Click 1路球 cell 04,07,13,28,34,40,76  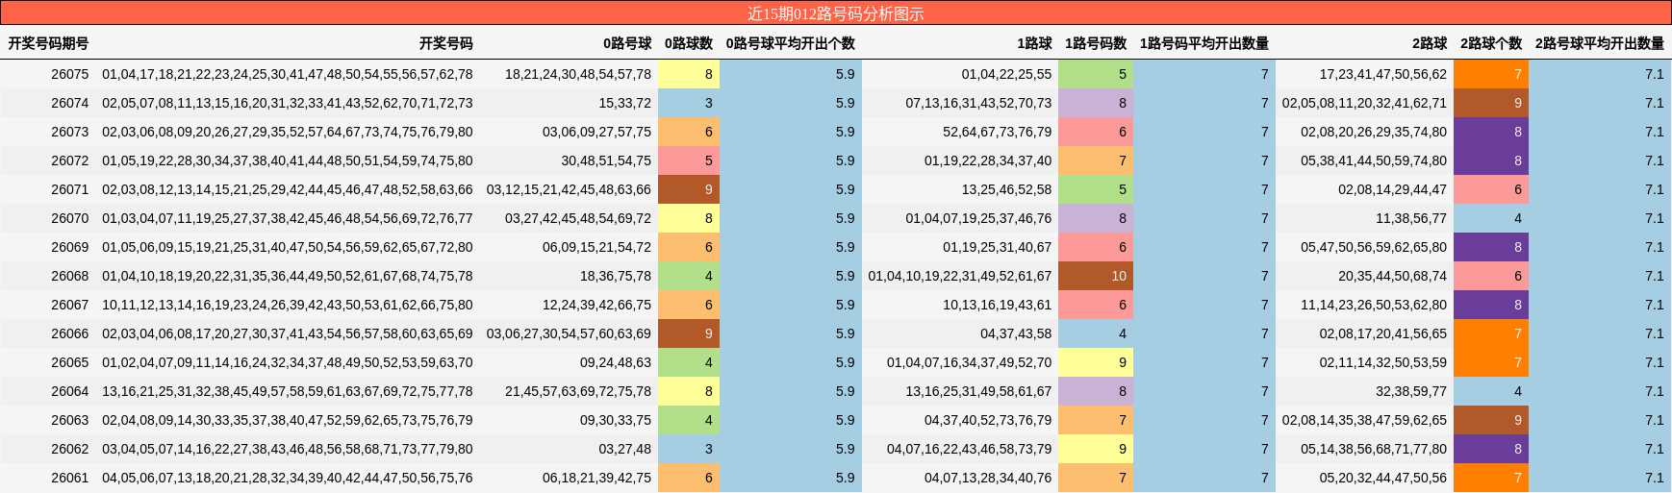pyautogui.click(x=988, y=478)
